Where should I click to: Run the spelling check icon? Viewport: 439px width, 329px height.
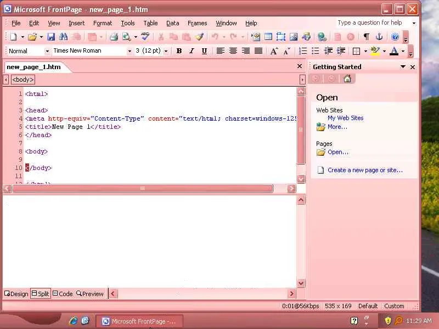tap(145, 37)
